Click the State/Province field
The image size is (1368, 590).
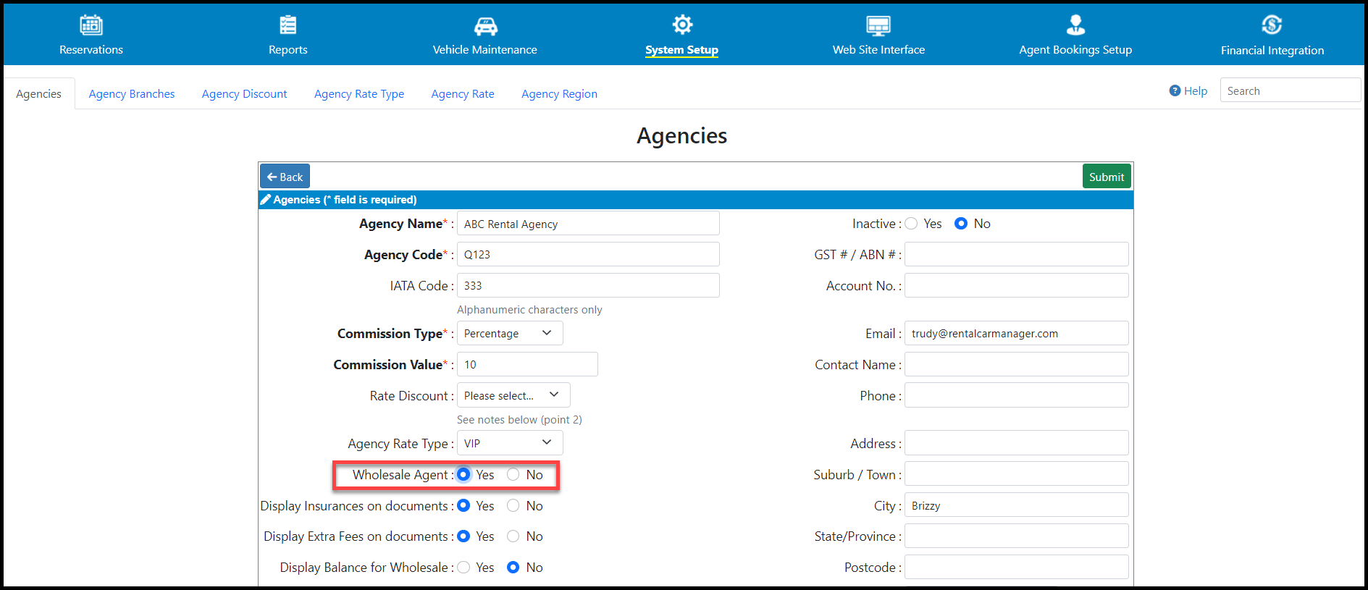tap(1017, 536)
